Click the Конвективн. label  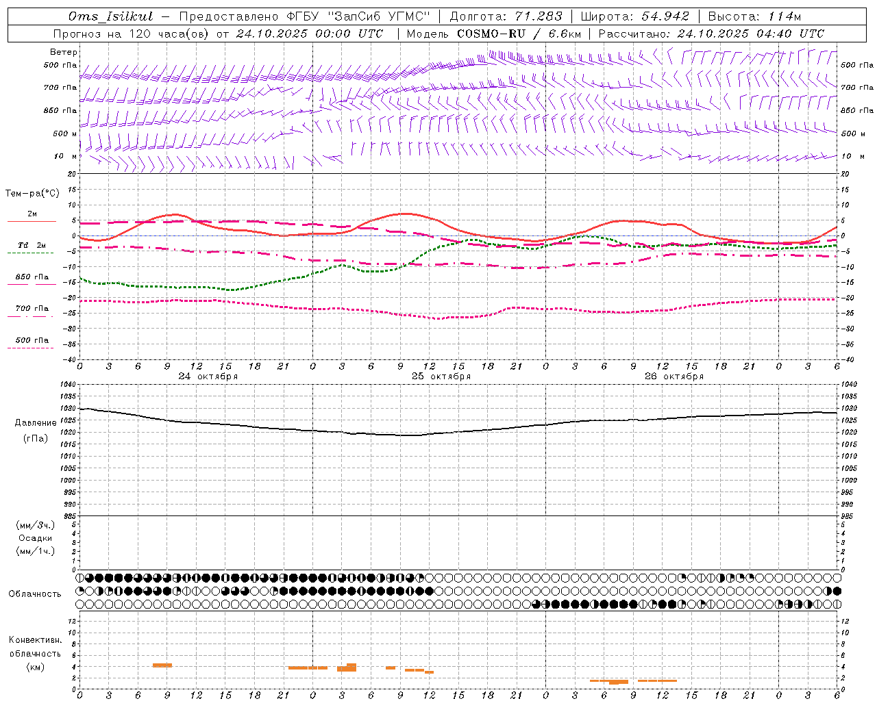tap(35, 640)
